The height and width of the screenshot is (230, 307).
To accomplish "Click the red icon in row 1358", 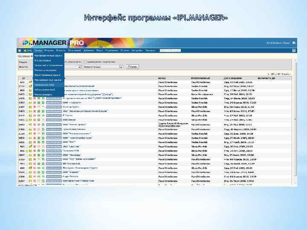I will (x=35, y=177).
